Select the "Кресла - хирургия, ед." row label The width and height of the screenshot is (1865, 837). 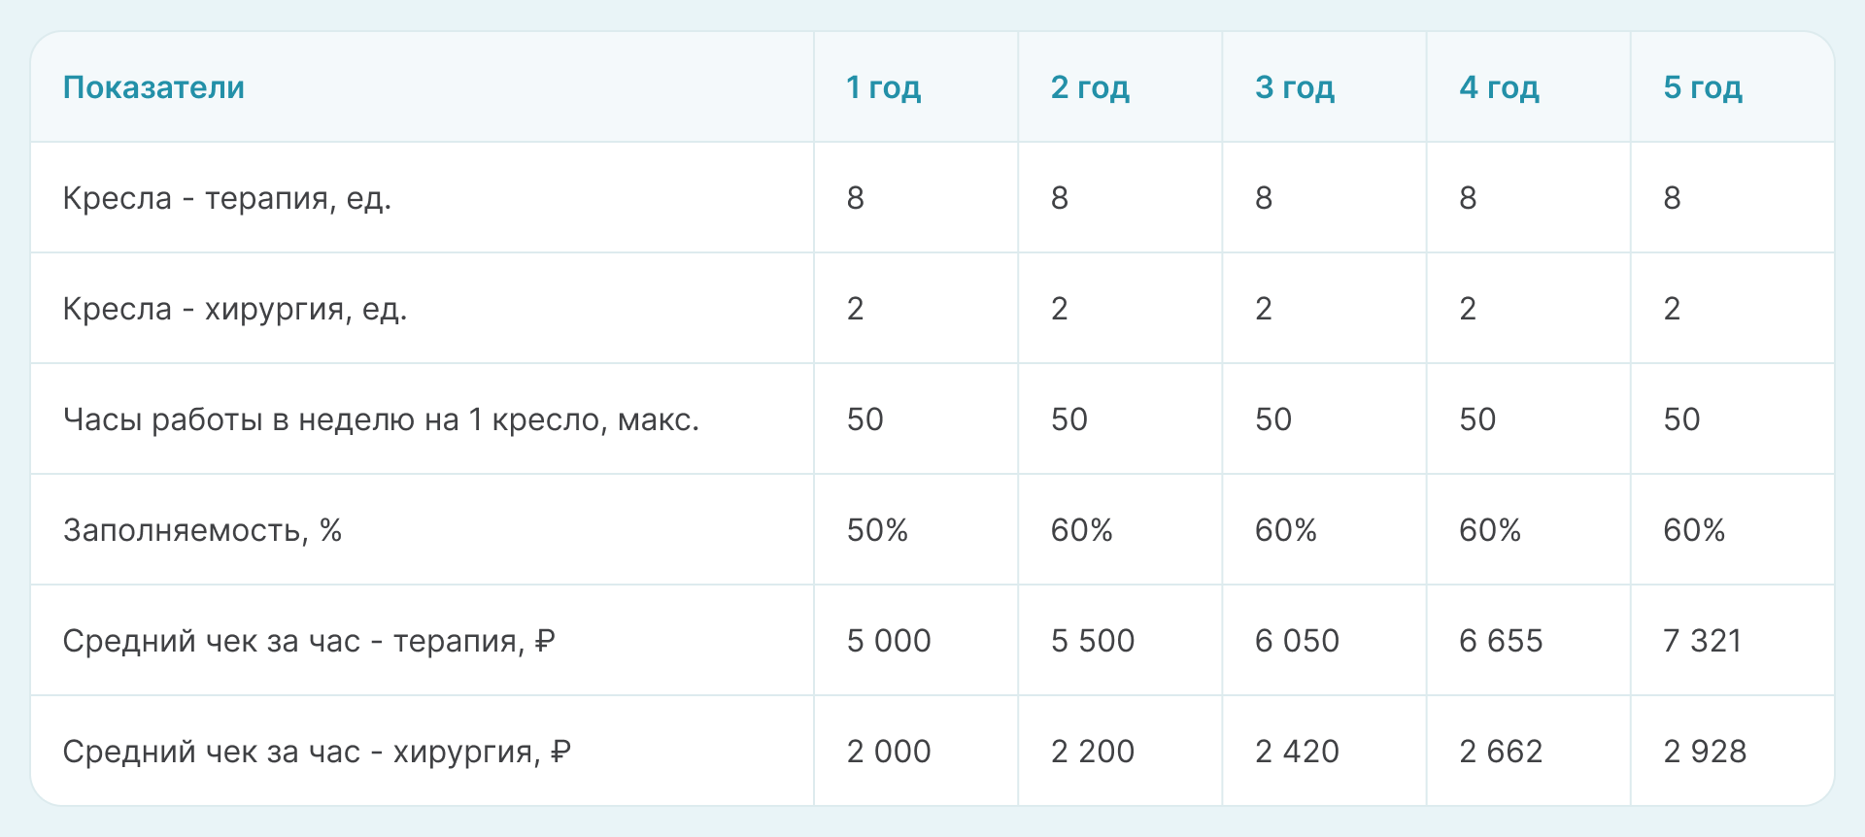234,309
